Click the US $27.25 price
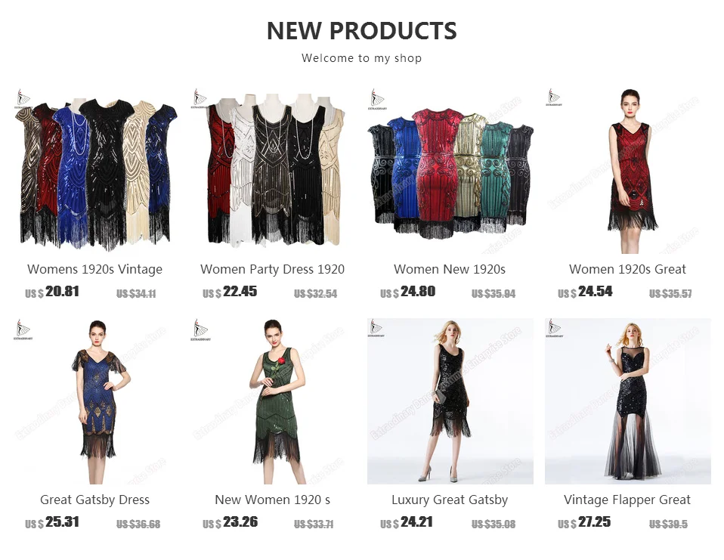724x560 pixels. [x=584, y=522]
